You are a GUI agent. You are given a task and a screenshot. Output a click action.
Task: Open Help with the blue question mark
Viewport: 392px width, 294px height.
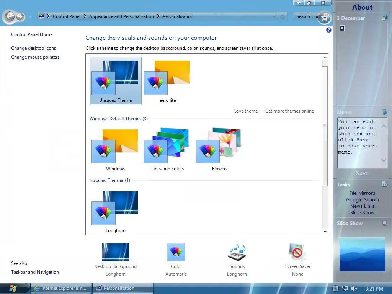point(328,30)
